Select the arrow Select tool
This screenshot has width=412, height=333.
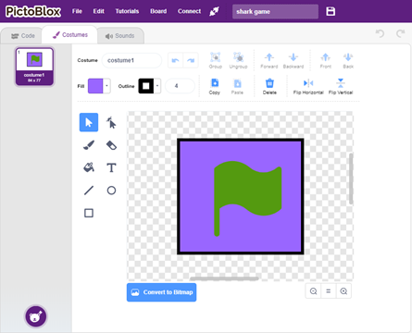point(89,122)
